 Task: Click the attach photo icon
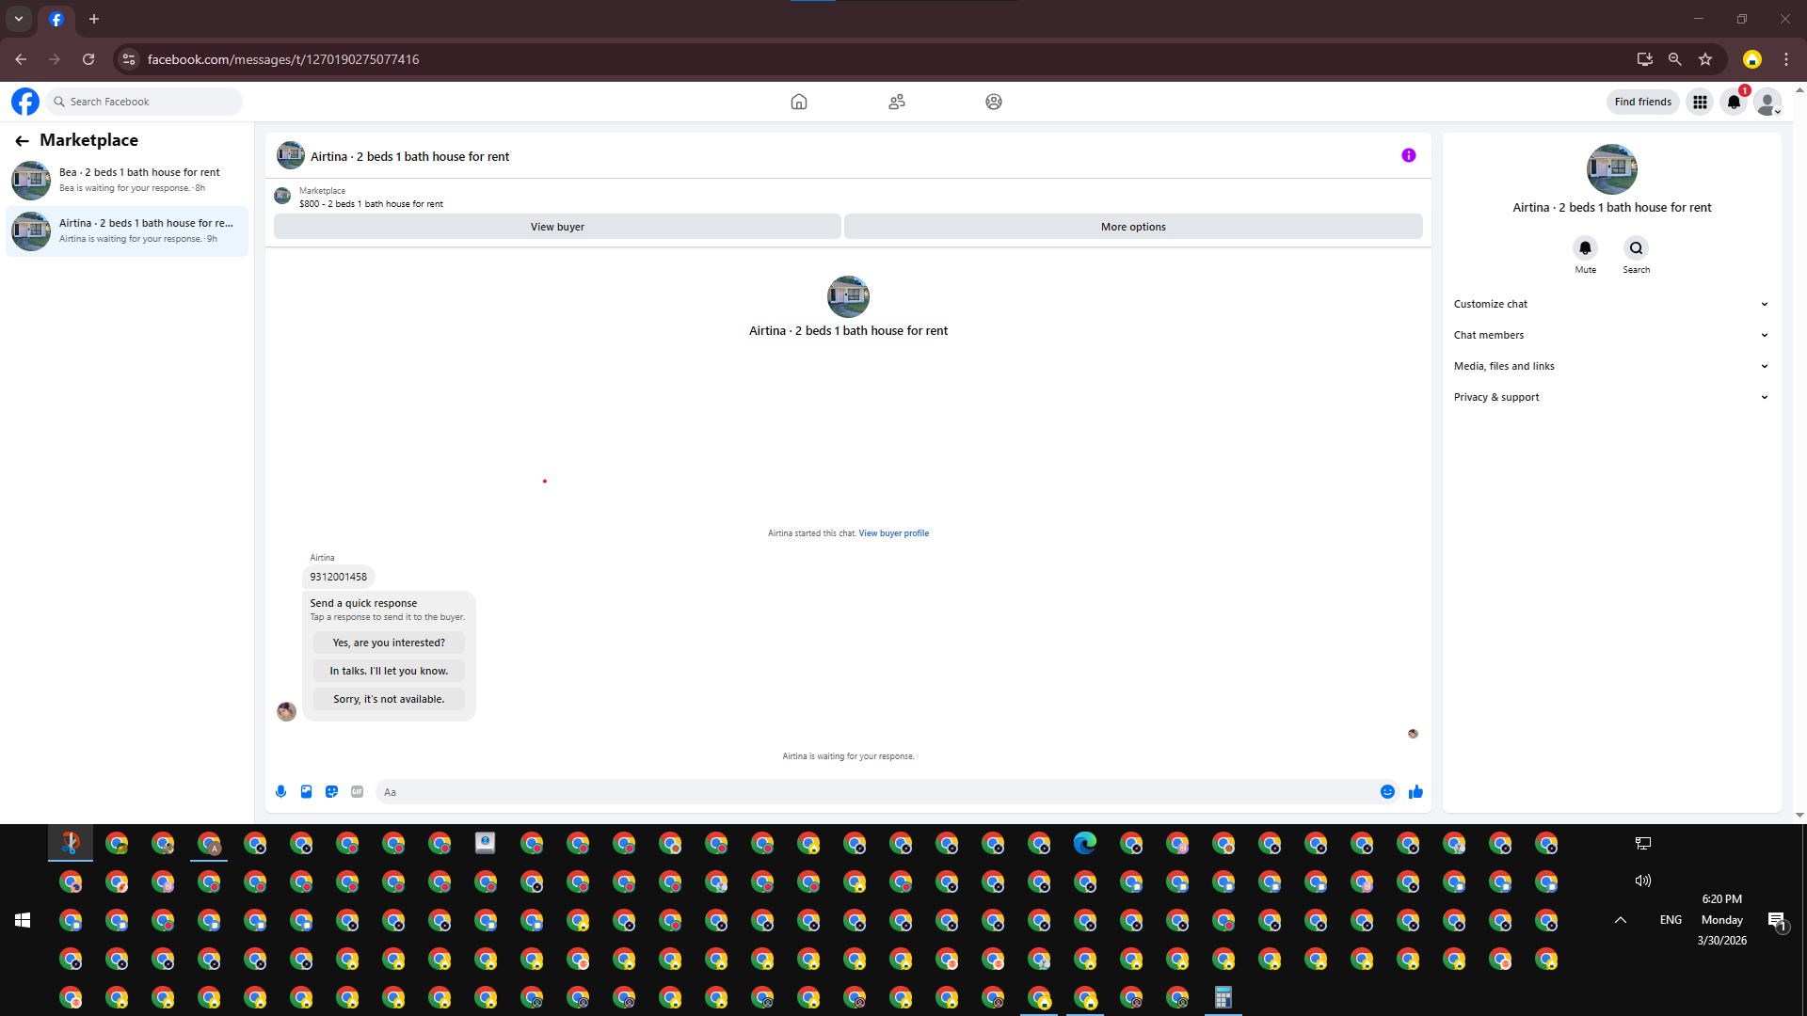click(x=306, y=792)
